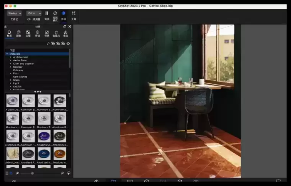The image size is (291, 186).
Task: Click the import folder icon with down arrow
Action: click(53, 43)
